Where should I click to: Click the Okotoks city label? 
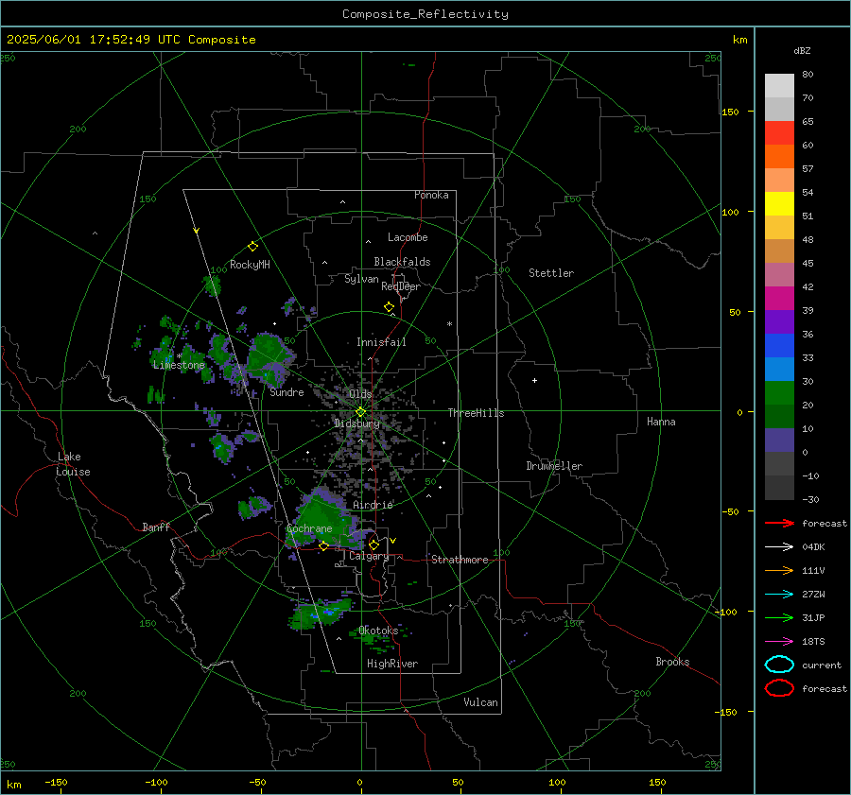(378, 631)
